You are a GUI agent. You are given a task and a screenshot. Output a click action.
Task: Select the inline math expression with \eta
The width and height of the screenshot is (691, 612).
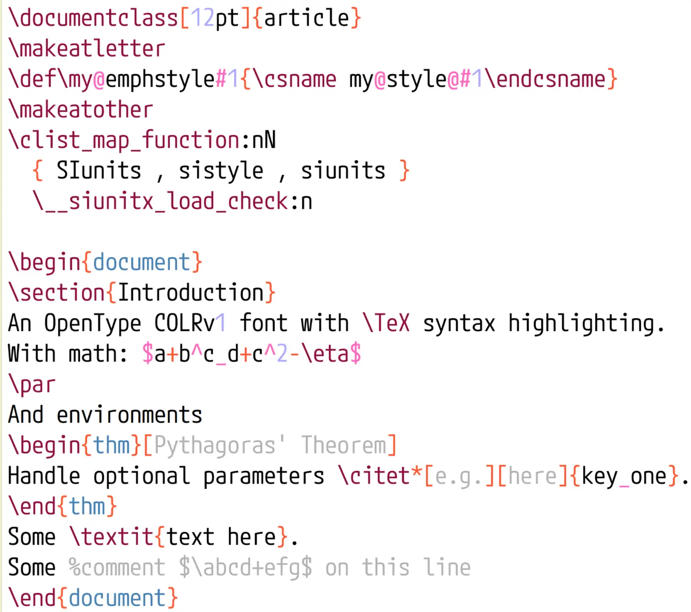point(252,353)
